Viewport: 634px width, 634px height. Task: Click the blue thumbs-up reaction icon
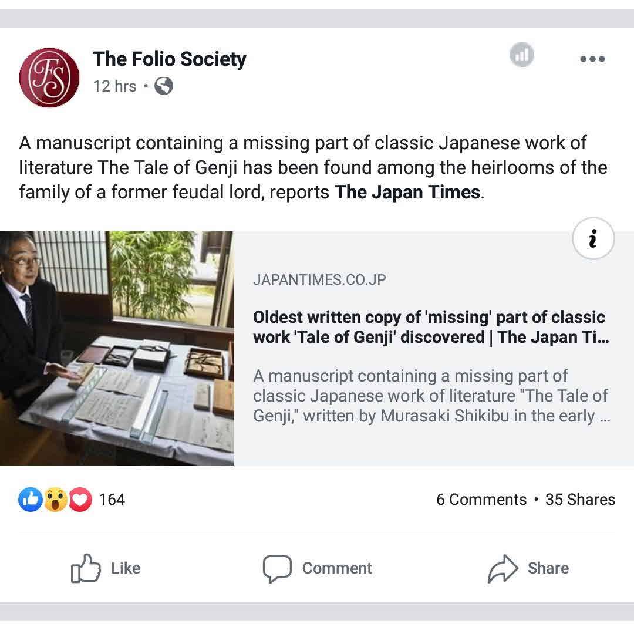coord(31,500)
